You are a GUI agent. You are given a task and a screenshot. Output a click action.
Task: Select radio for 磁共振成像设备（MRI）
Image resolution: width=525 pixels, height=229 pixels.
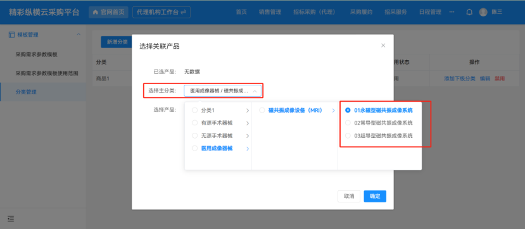coord(262,110)
